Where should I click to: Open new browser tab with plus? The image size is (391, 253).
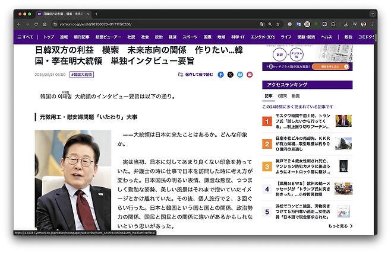click(96, 14)
